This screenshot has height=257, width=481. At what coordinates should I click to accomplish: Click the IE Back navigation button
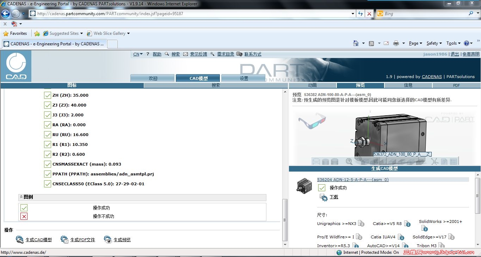pos(5,14)
